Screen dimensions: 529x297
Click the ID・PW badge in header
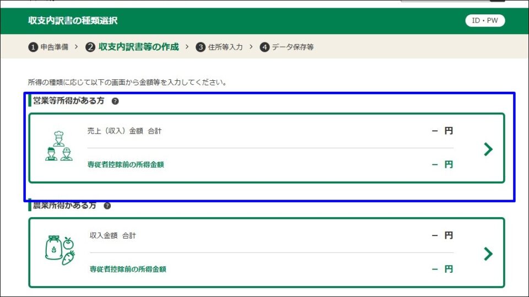[485, 21]
